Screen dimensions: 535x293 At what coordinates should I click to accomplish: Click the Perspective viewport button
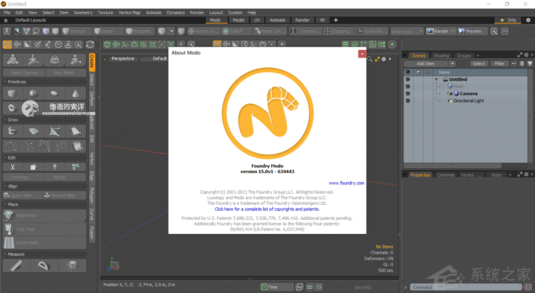(123, 59)
